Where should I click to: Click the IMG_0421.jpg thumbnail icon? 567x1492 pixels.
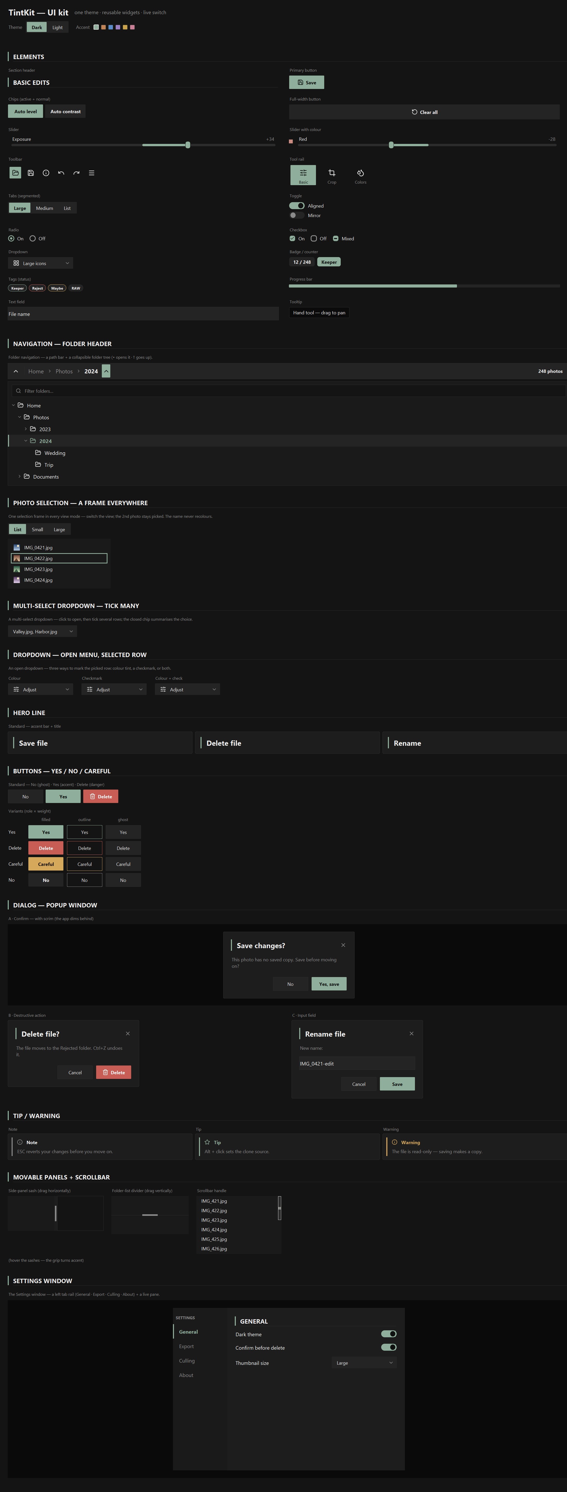point(17,547)
